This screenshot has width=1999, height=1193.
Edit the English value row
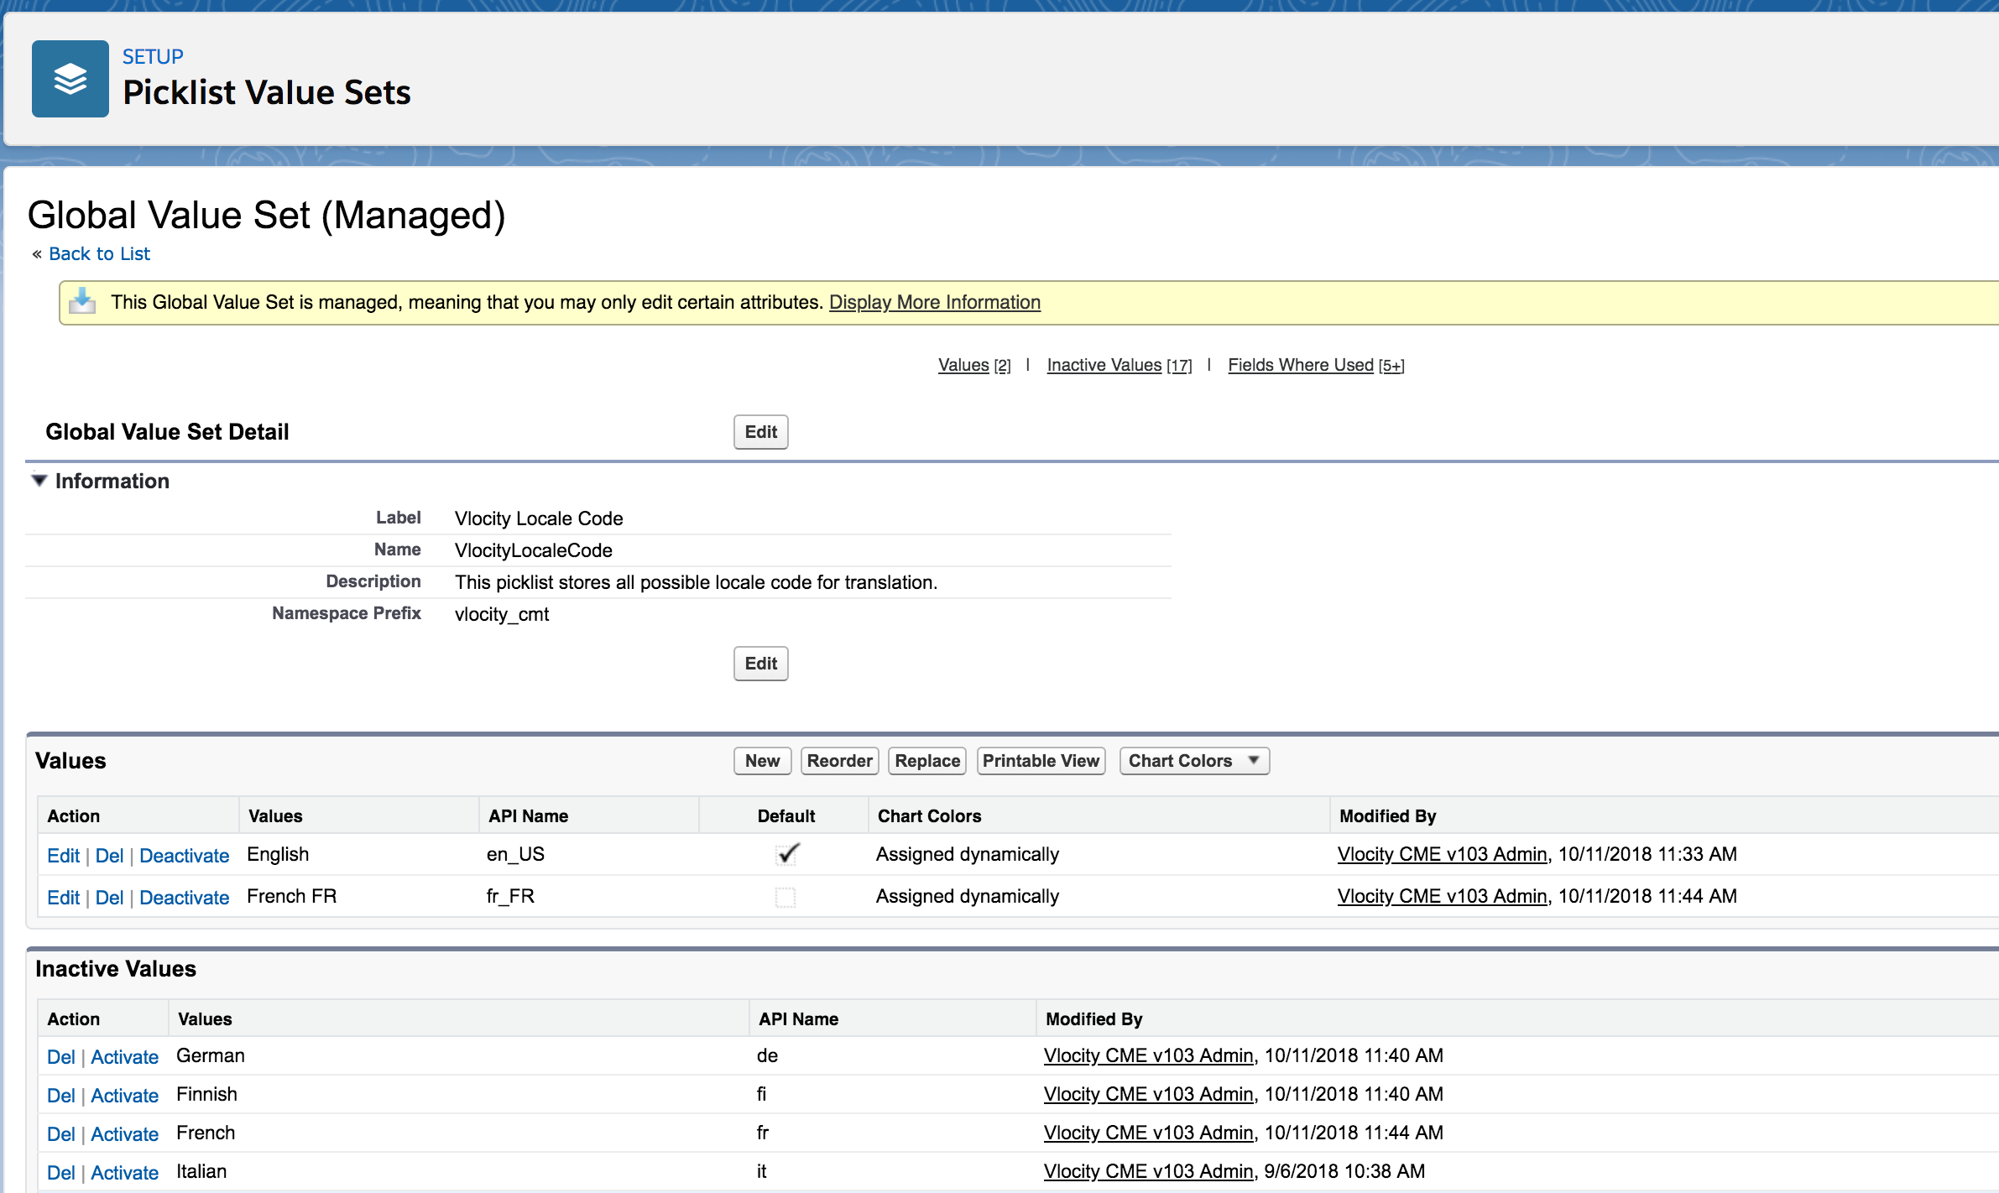coord(63,856)
